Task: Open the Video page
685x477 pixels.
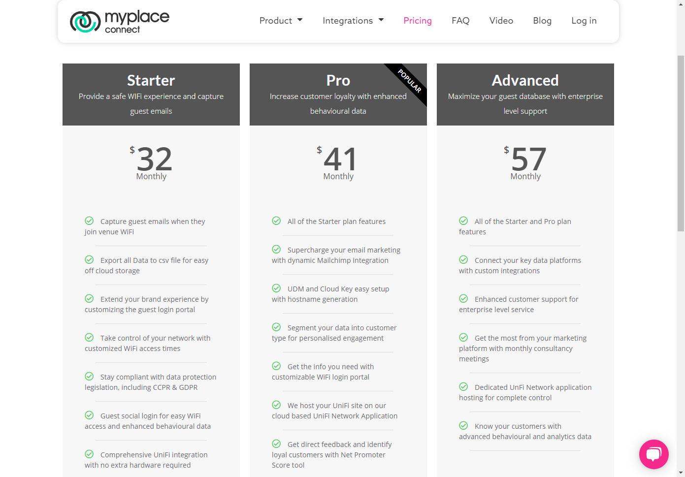Action: click(501, 21)
